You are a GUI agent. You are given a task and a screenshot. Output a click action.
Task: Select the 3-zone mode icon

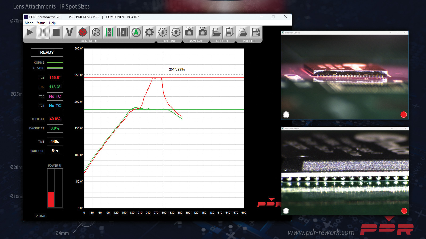[123, 32]
